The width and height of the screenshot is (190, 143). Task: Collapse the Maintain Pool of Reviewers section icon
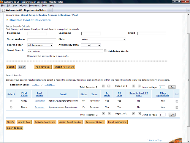point(7,20)
